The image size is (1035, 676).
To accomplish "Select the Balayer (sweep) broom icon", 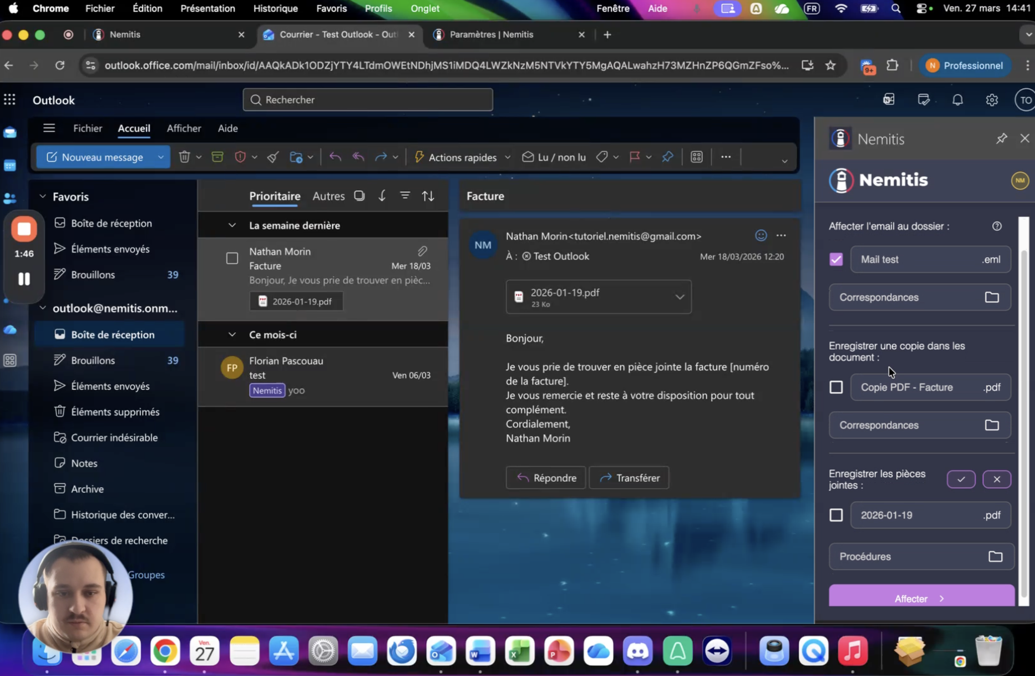I will [272, 157].
